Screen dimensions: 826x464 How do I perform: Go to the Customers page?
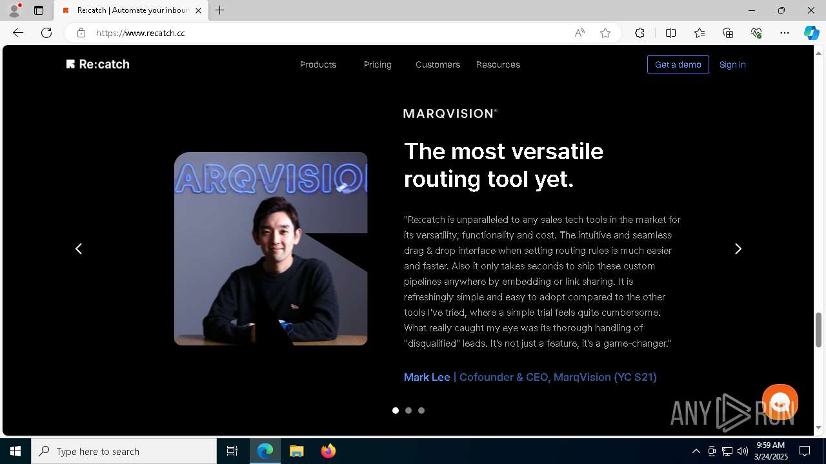(438, 64)
